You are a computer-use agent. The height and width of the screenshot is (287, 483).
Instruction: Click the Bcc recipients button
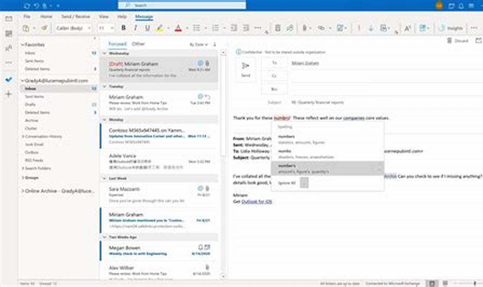pyautogui.click(x=274, y=89)
